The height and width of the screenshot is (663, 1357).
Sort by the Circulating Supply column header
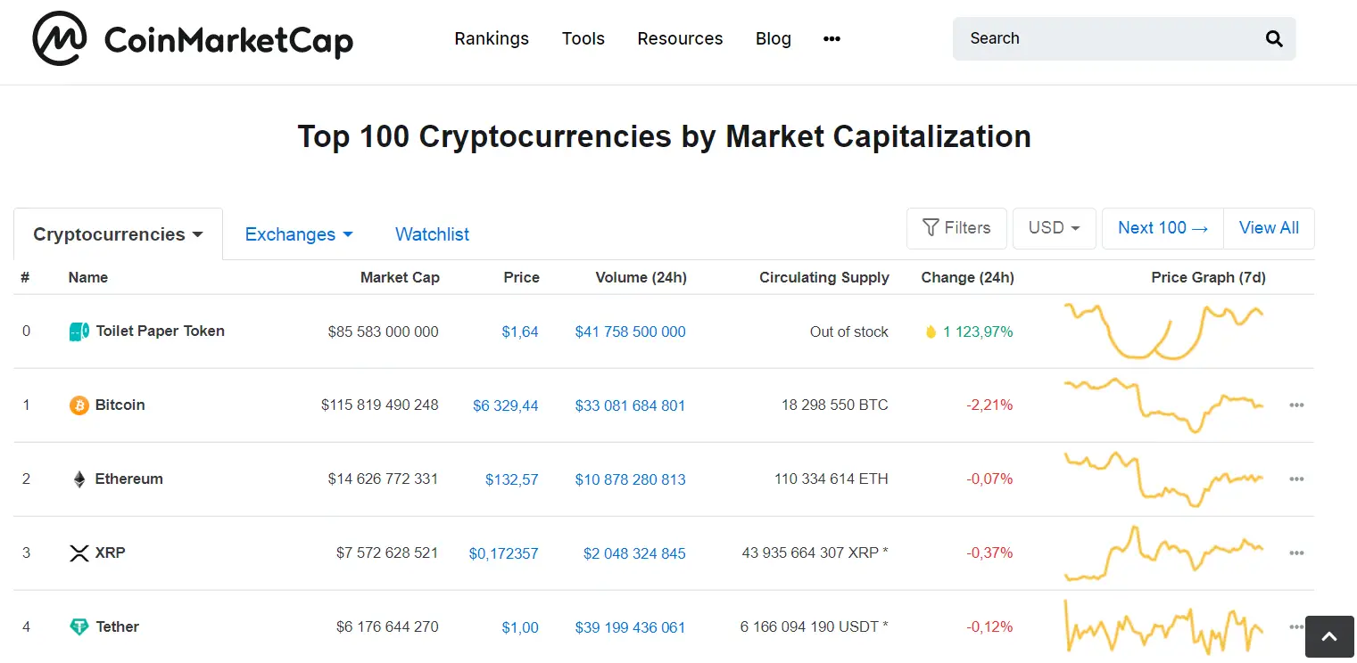[x=824, y=277]
